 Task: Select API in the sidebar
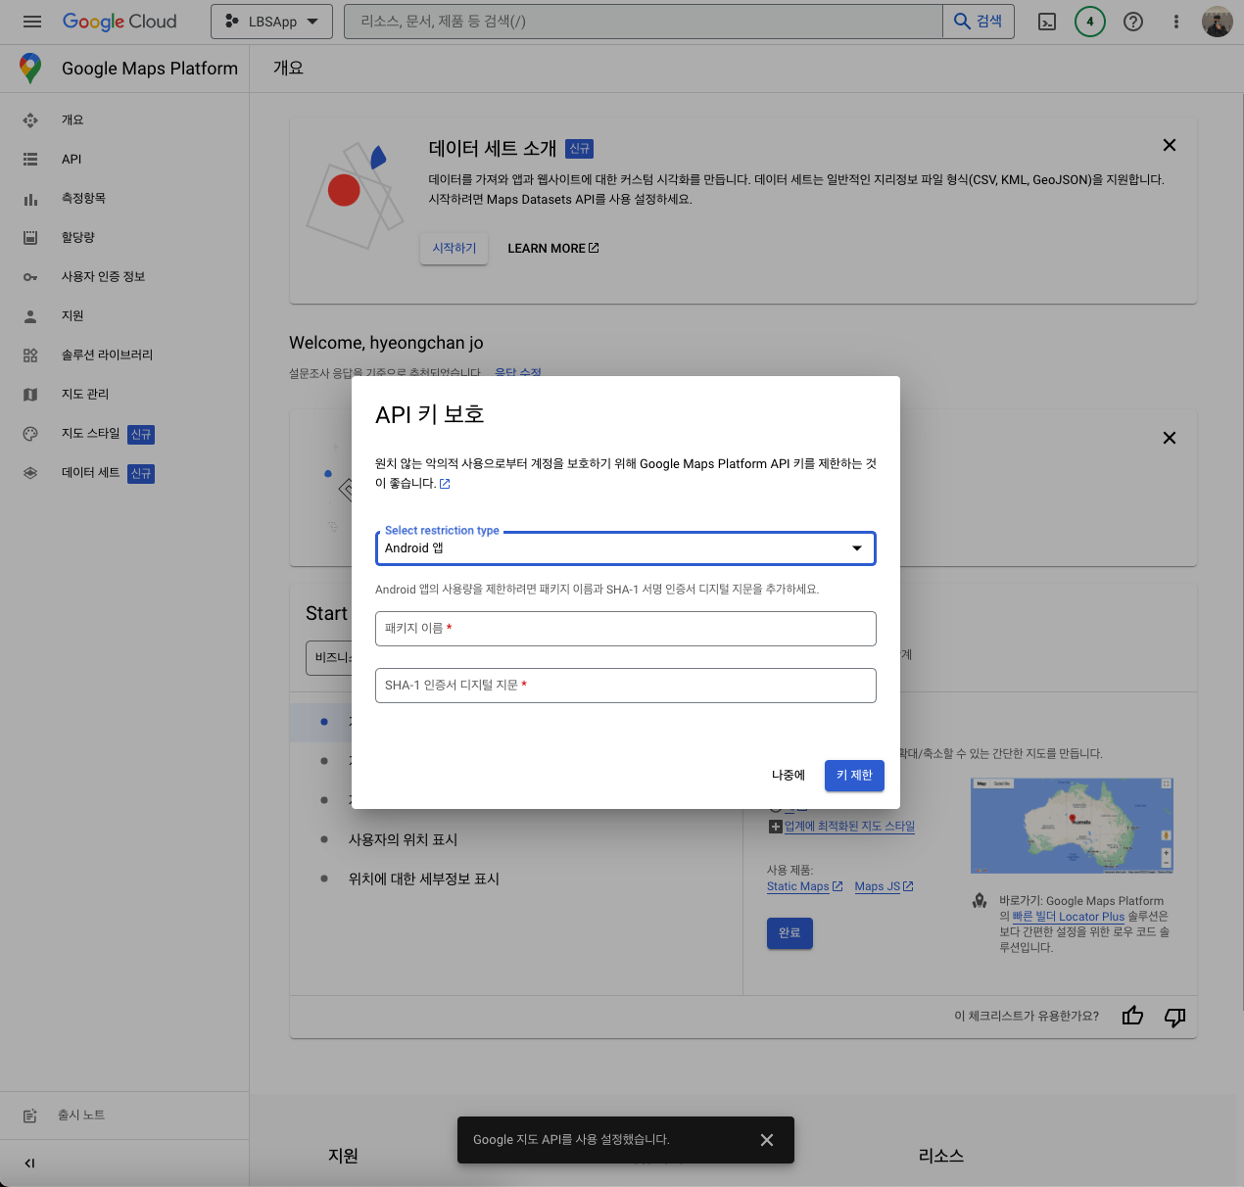pos(124,159)
